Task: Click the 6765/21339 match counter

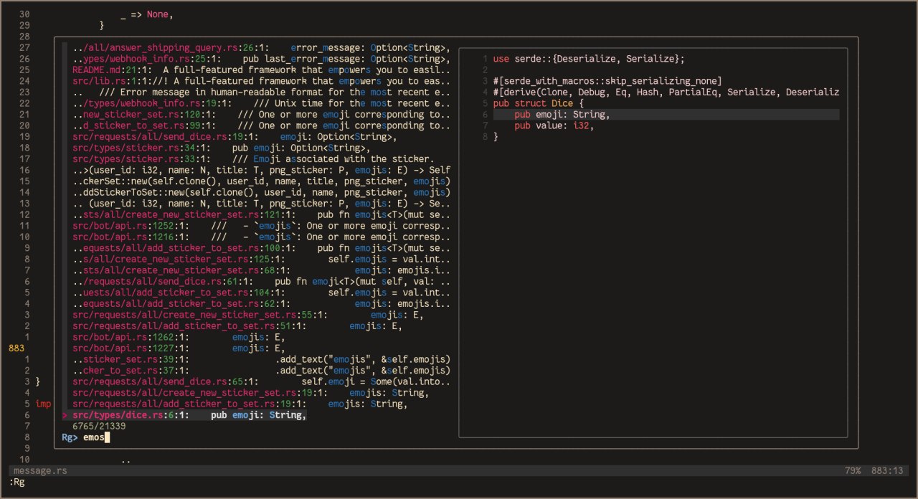Action: click(x=99, y=426)
